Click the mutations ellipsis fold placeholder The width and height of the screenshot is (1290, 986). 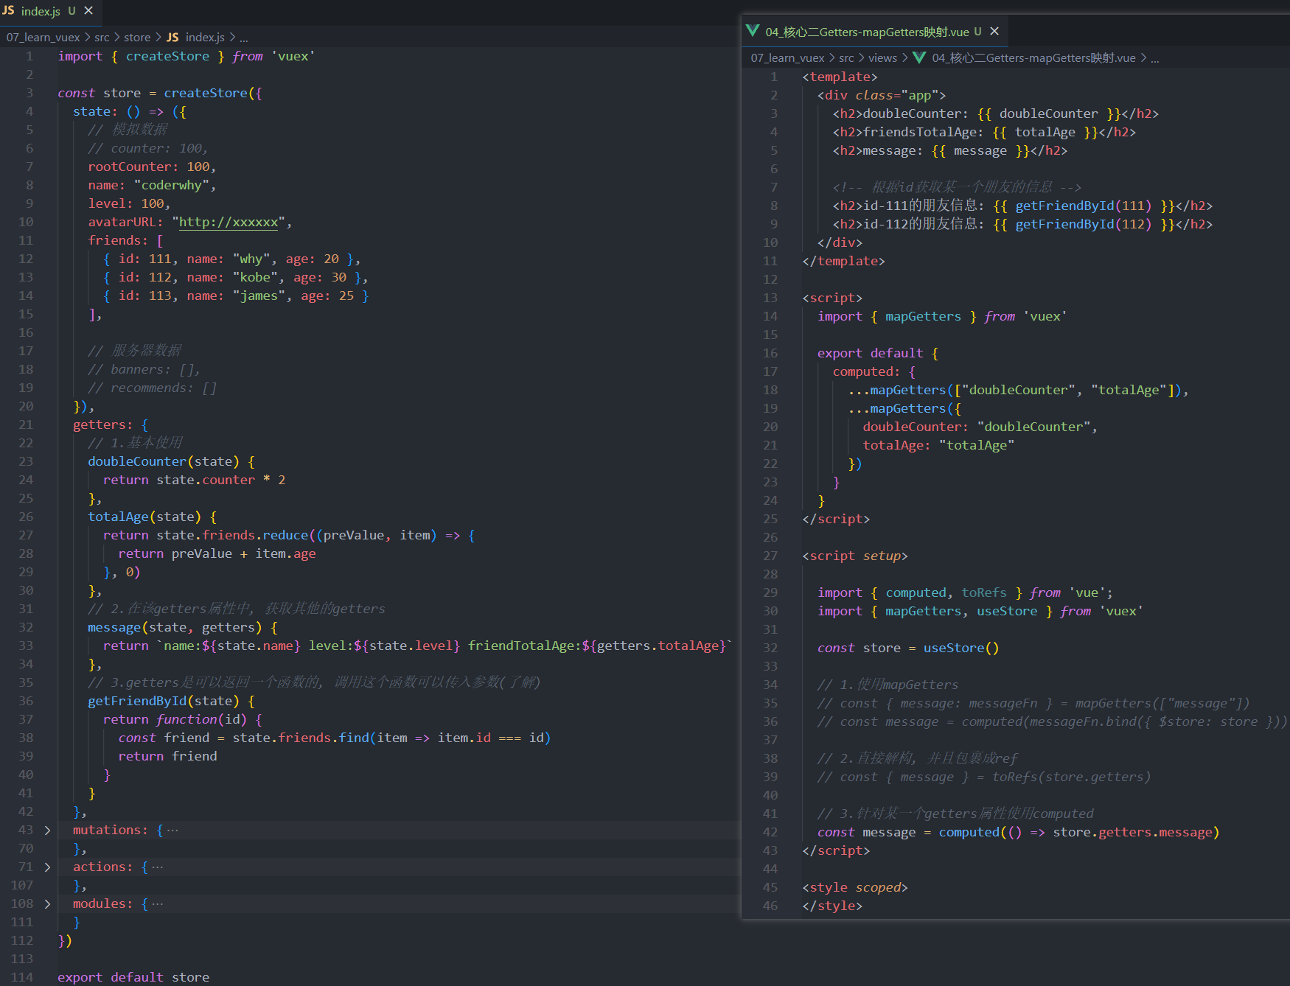172,831
